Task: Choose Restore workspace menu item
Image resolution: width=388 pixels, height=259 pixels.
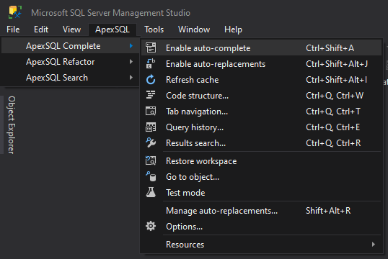Action: tap(261, 161)
